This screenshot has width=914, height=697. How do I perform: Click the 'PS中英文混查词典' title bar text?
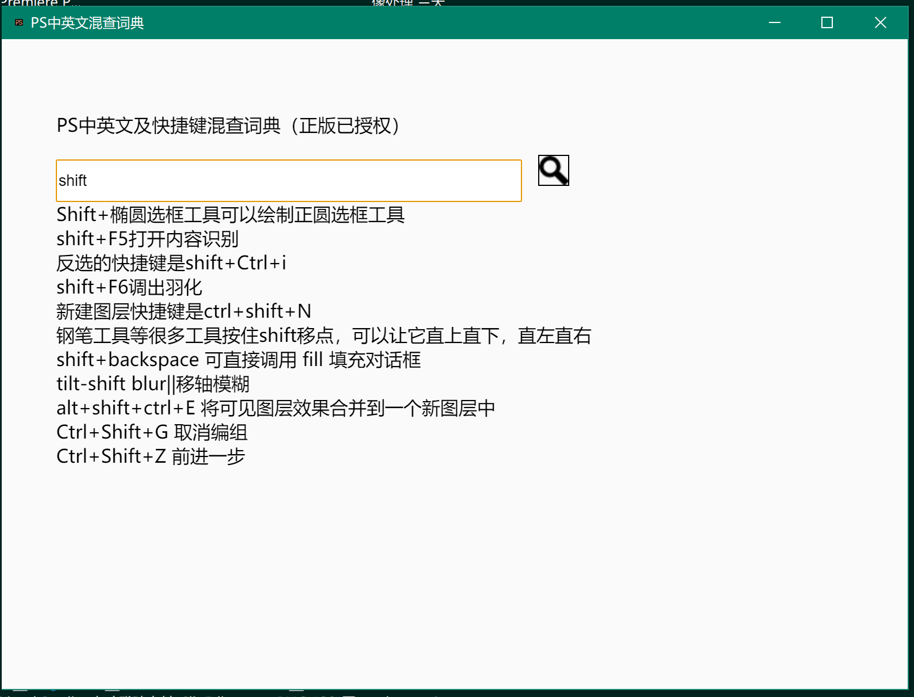click(x=87, y=23)
